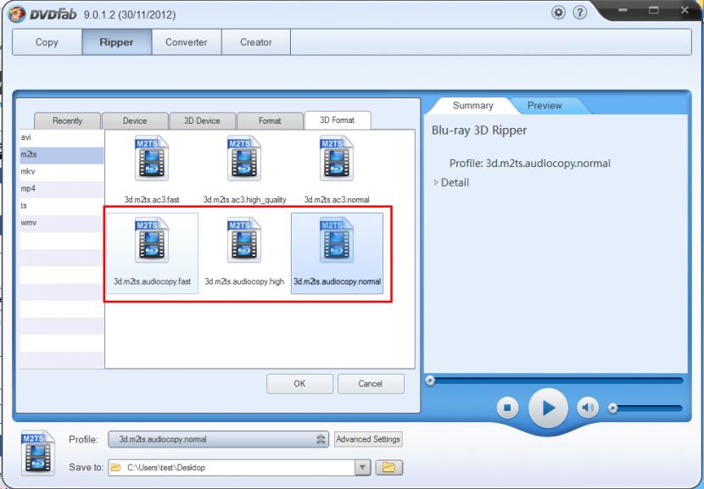Screen dimensions: 704x489
Task: Browse for output folder with folder button
Action: pos(389,467)
